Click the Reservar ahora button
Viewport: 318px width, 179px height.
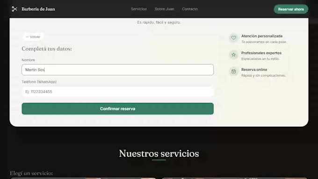(x=291, y=9)
